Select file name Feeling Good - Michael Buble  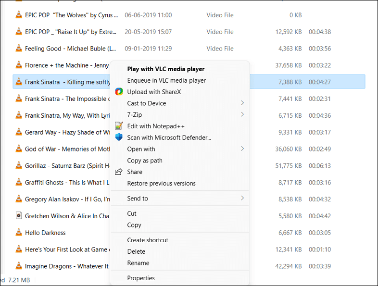(70, 49)
